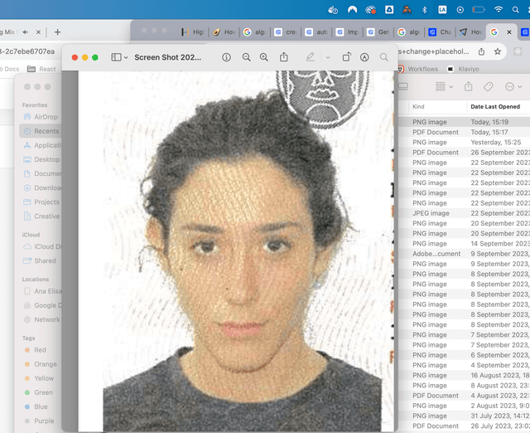Open React bookmarks folder
530x433 pixels.
click(x=41, y=69)
